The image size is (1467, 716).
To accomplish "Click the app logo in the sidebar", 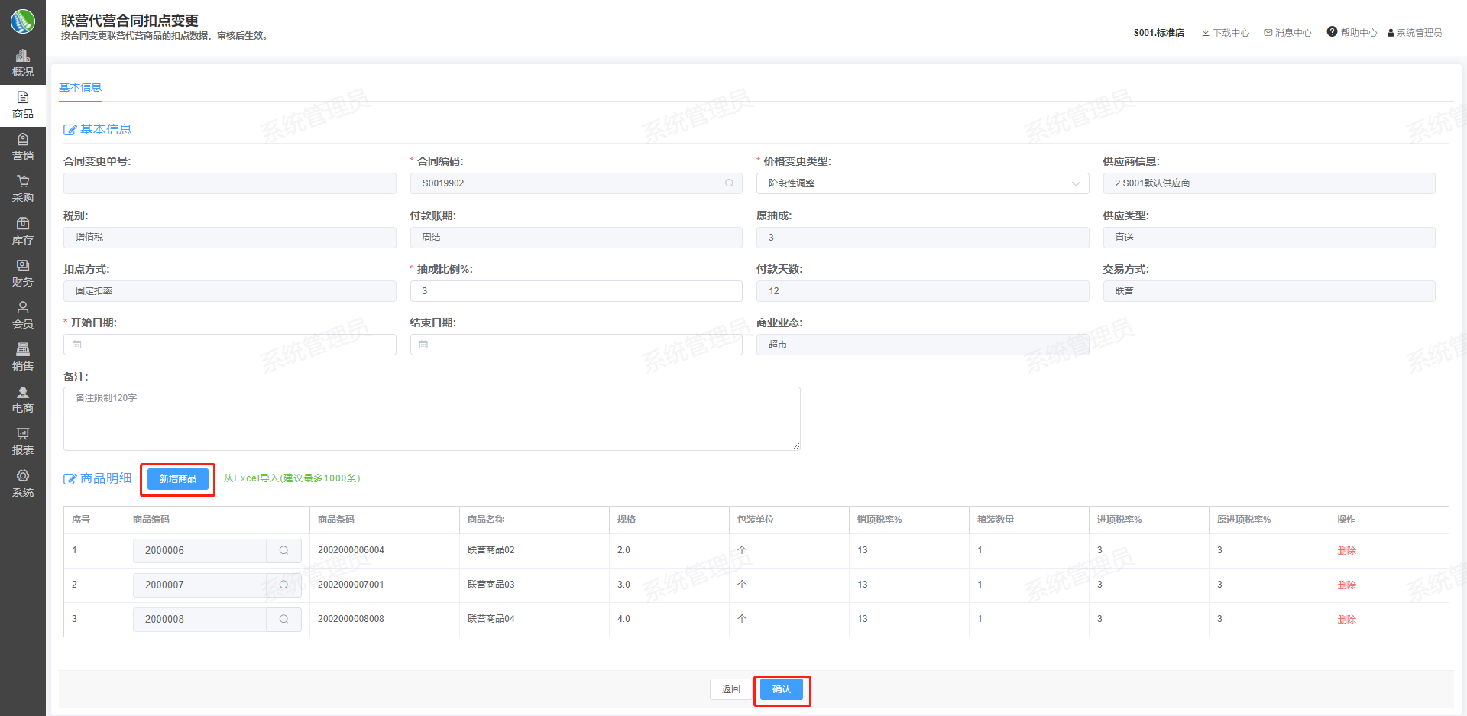I will [22, 21].
